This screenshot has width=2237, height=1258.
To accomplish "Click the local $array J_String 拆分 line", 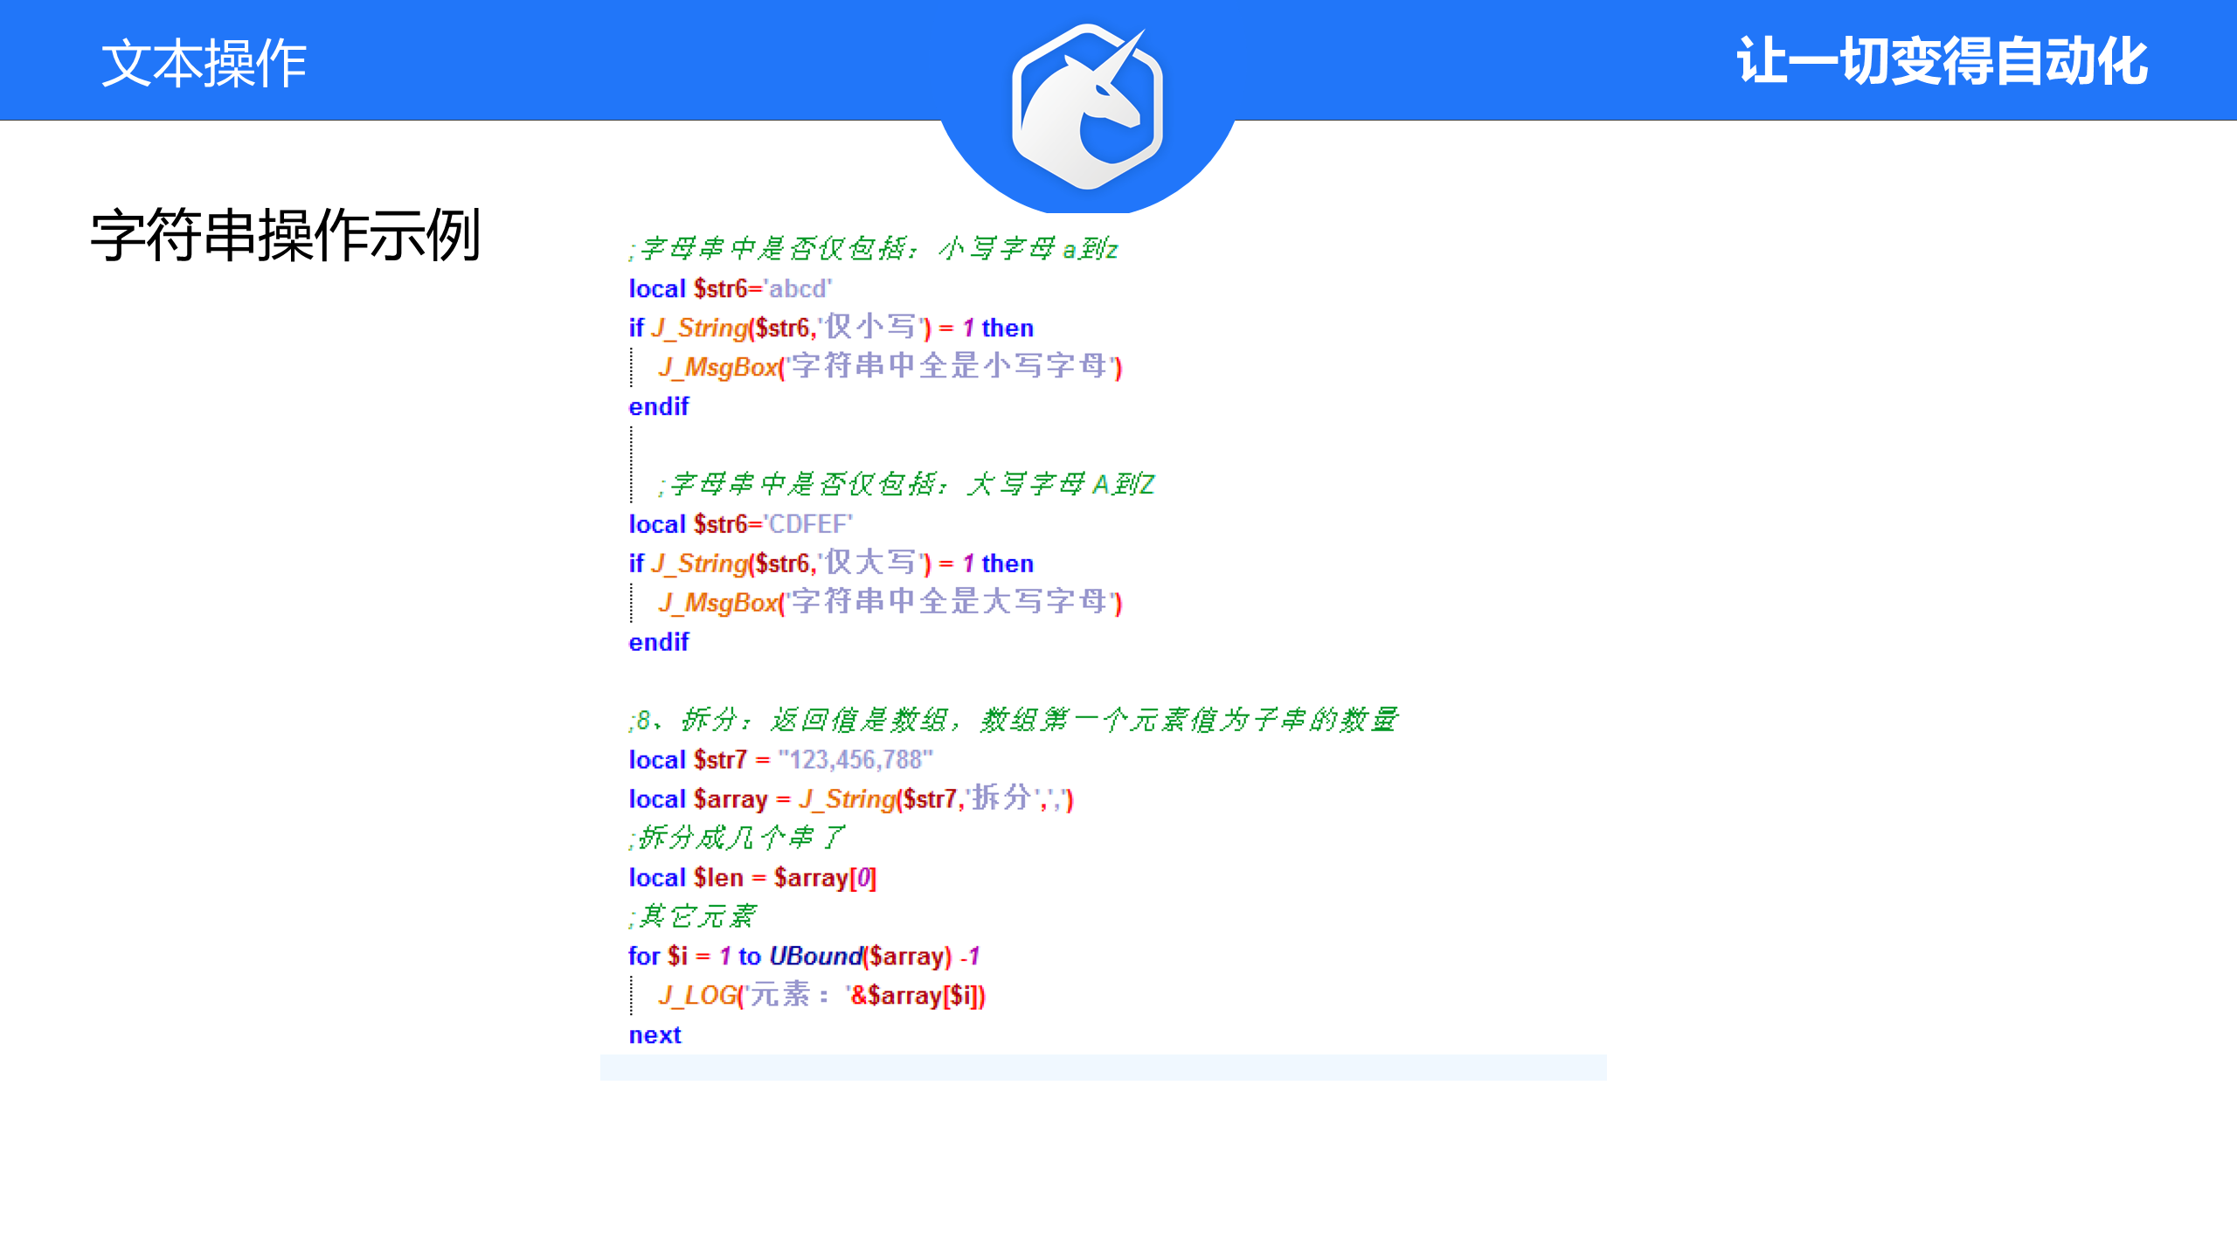I will pyautogui.click(x=850, y=798).
